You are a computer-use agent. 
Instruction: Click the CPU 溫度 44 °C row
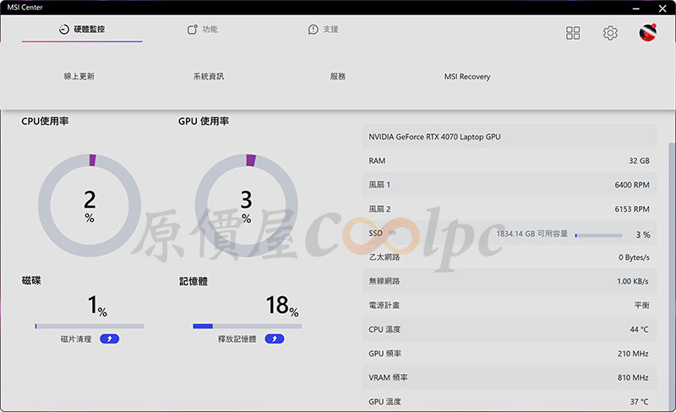tap(510, 329)
